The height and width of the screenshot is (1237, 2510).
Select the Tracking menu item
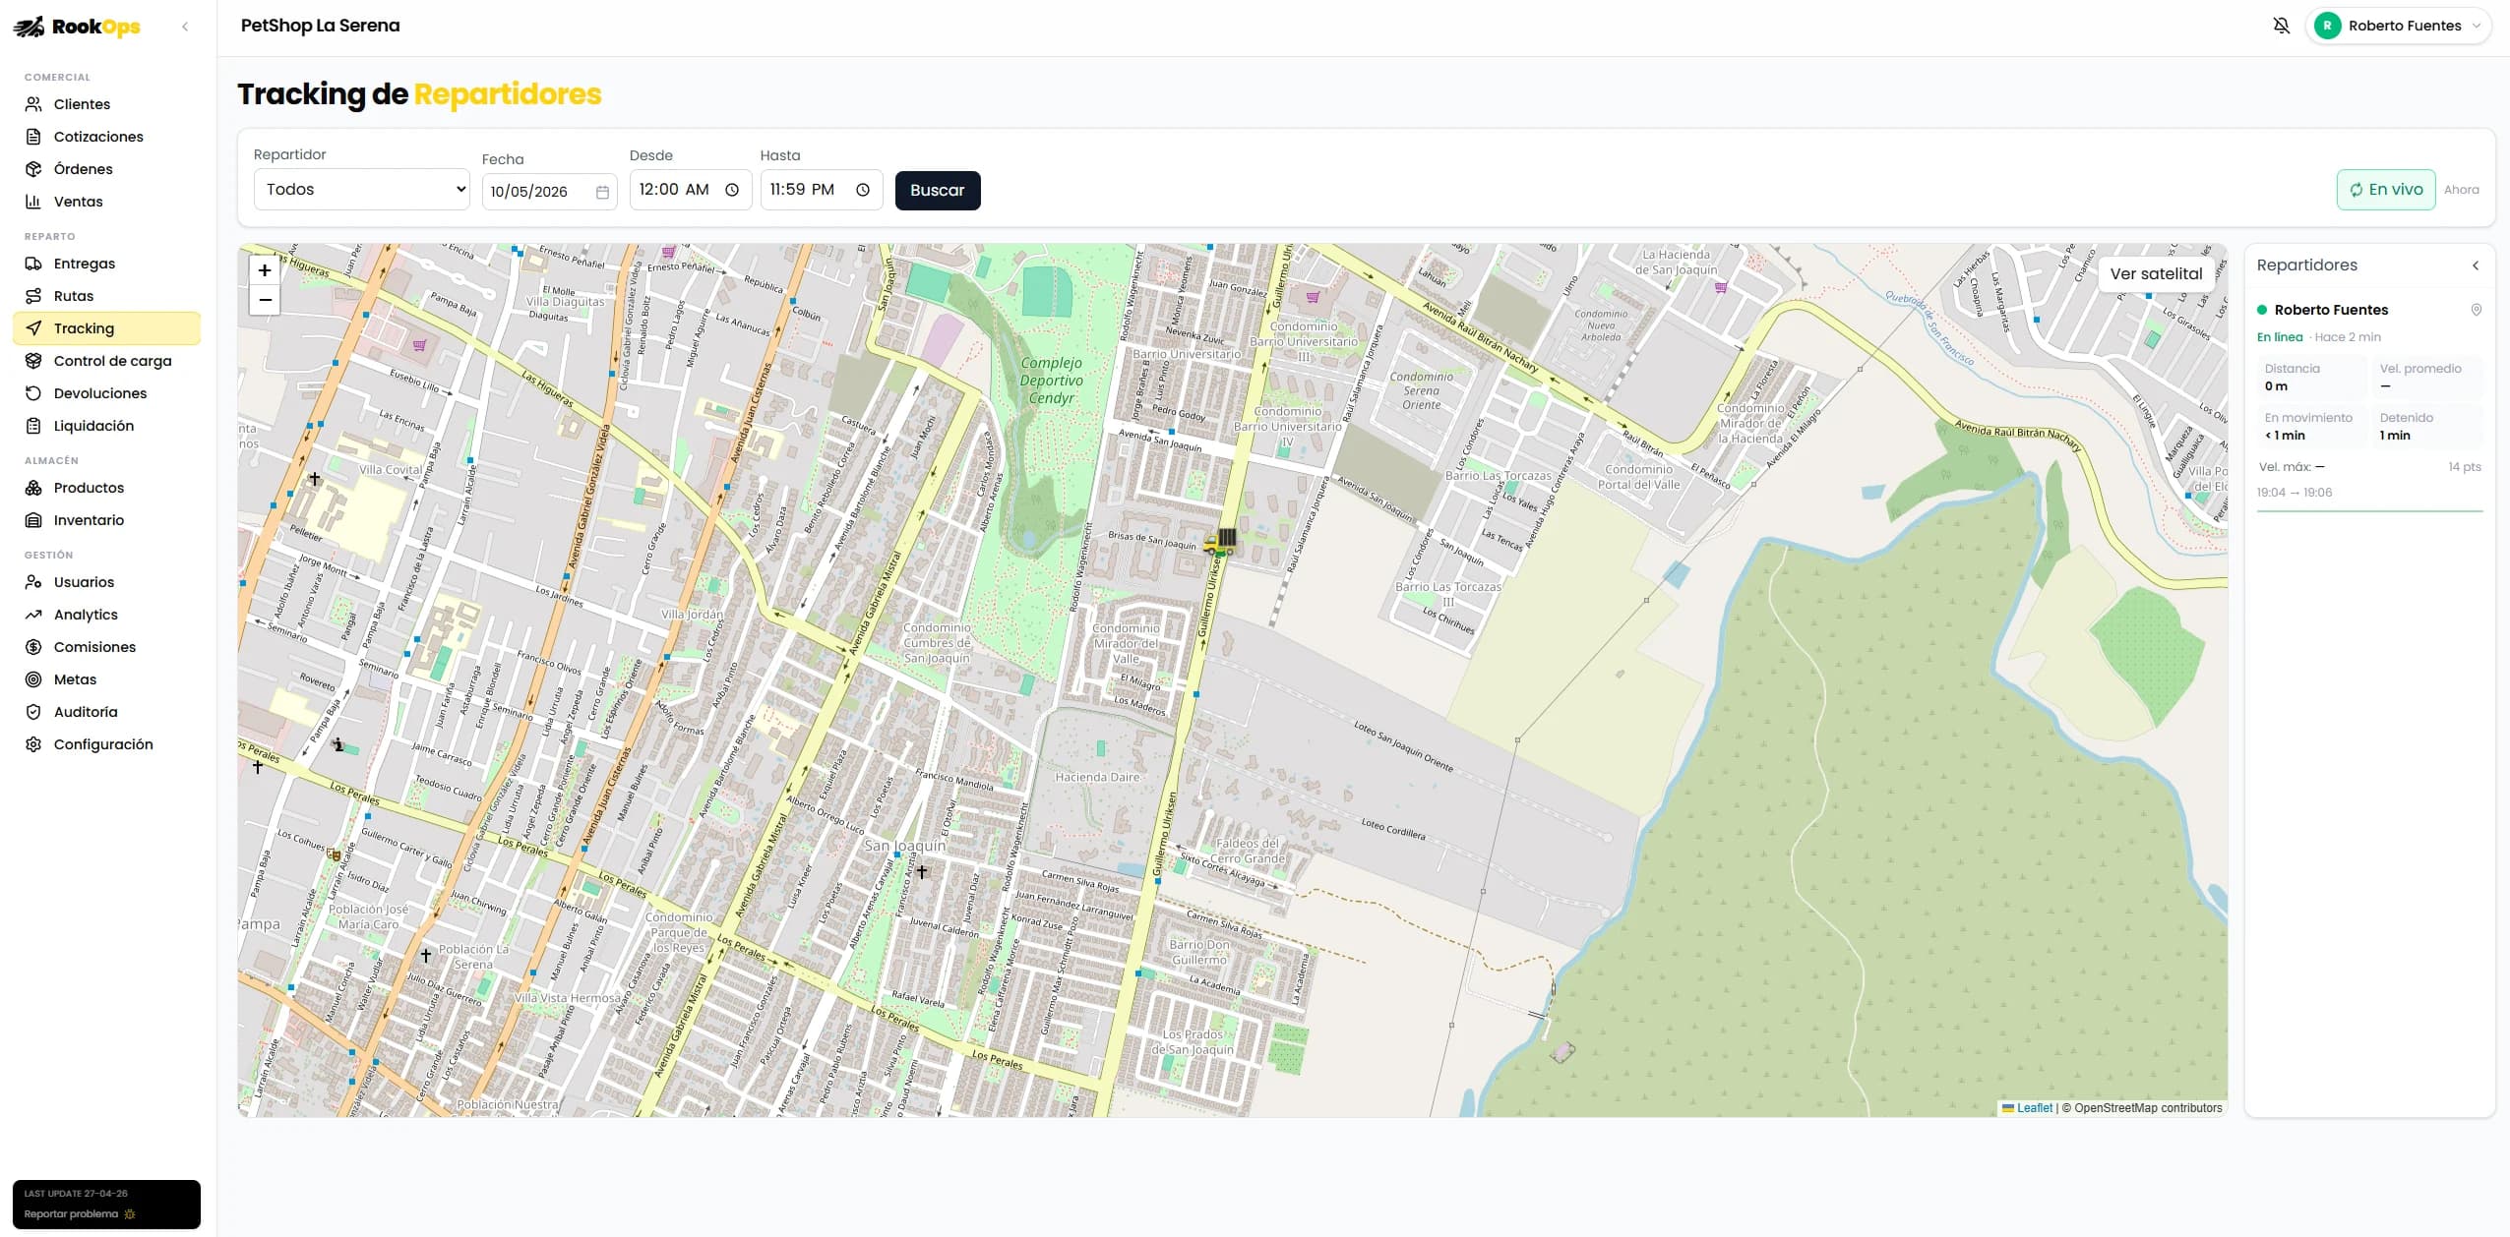point(106,328)
